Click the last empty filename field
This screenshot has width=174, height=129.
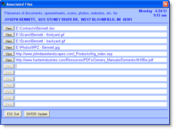click(91, 105)
